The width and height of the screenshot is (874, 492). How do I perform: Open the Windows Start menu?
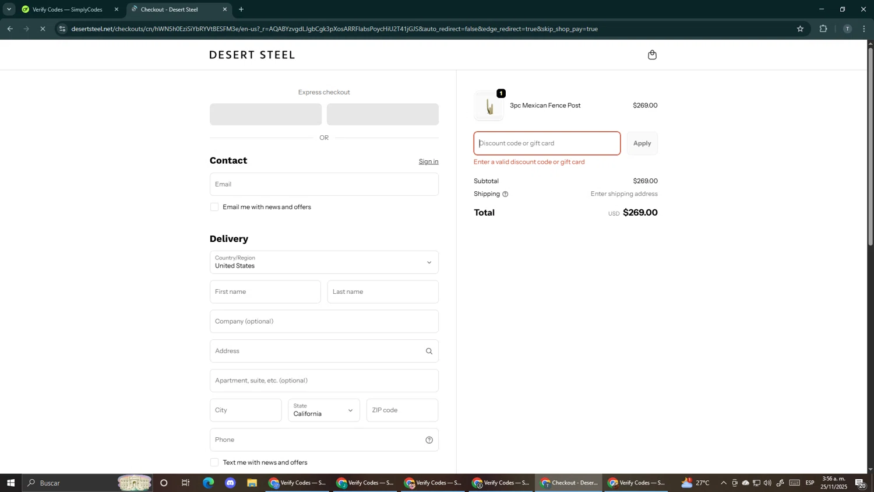10,483
